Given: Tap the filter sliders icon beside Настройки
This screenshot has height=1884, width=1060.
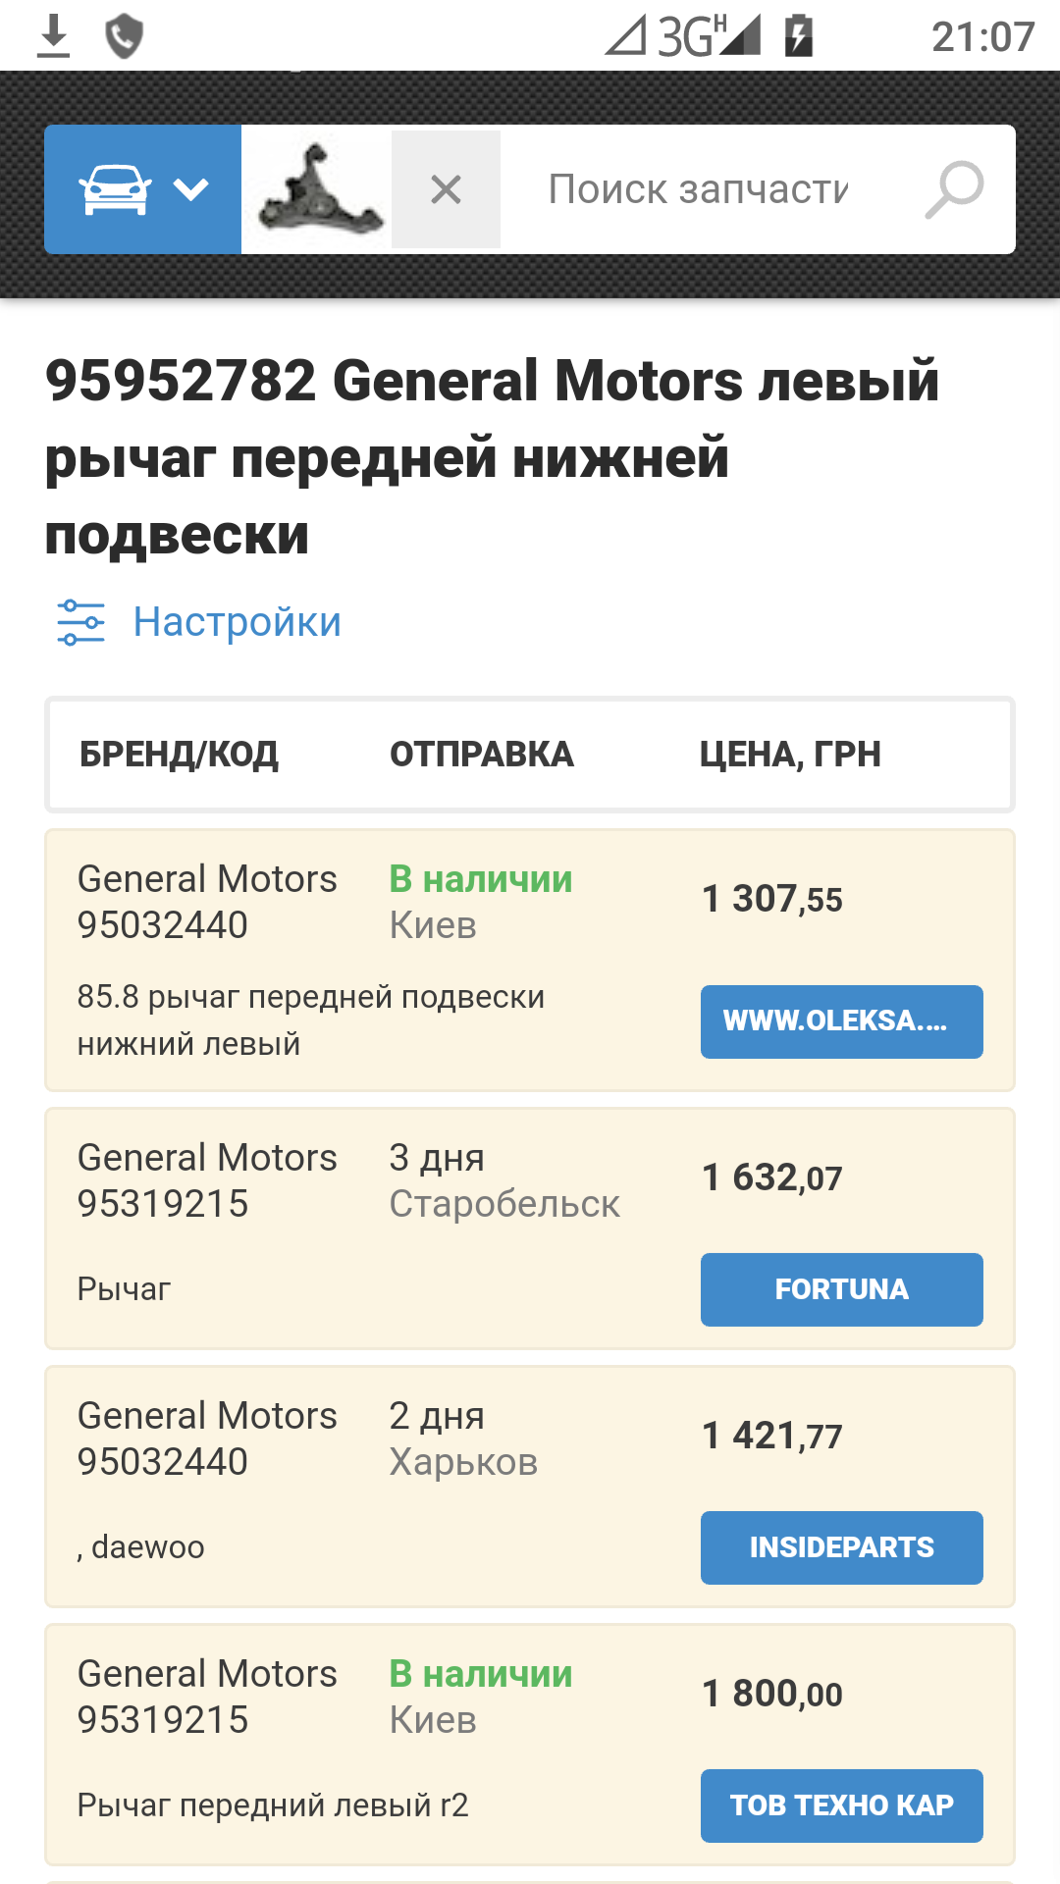Looking at the screenshot, I should pyautogui.click(x=81, y=621).
